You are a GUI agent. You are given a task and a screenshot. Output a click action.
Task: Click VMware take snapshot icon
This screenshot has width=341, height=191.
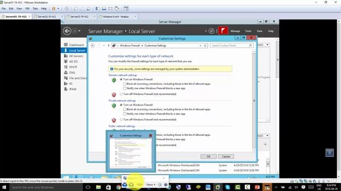(75, 8)
